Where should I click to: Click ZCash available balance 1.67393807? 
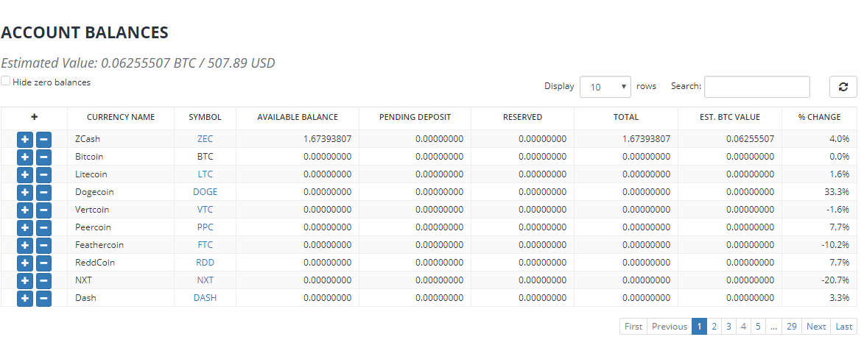[327, 139]
